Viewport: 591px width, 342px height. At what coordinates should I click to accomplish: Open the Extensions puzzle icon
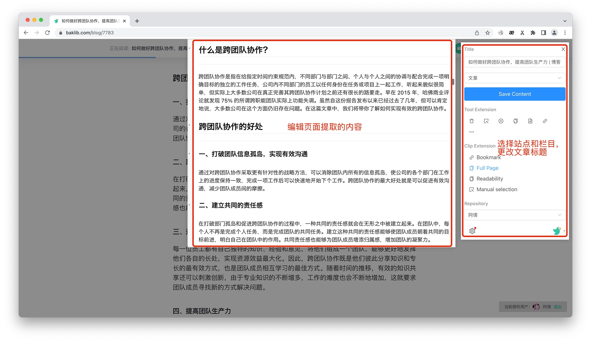(533, 33)
